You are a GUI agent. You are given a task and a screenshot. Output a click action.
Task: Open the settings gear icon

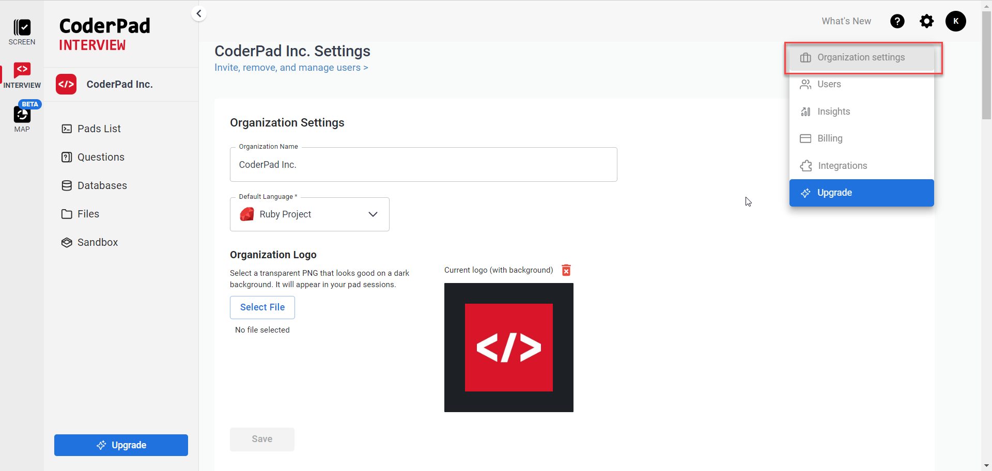point(927,21)
